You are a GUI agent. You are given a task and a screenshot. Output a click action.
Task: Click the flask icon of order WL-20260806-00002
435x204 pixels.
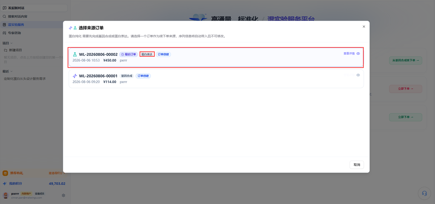coord(75,54)
